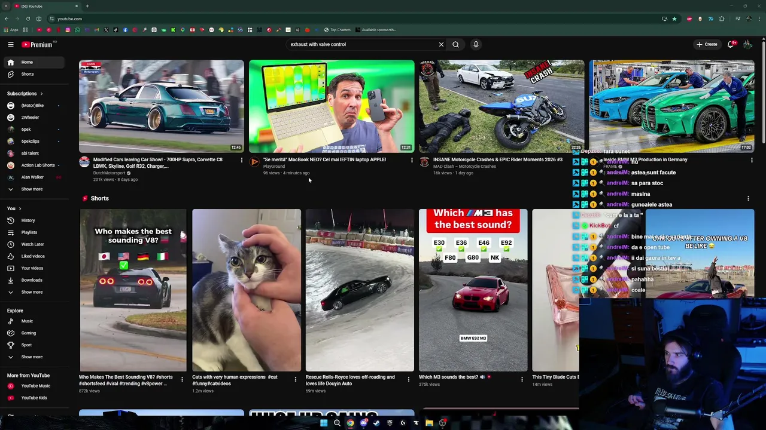Viewport: 766px width, 430px height.
Task: Open Chrome from the Windows taskbar
Action: pyautogui.click(x=350, y=423)
